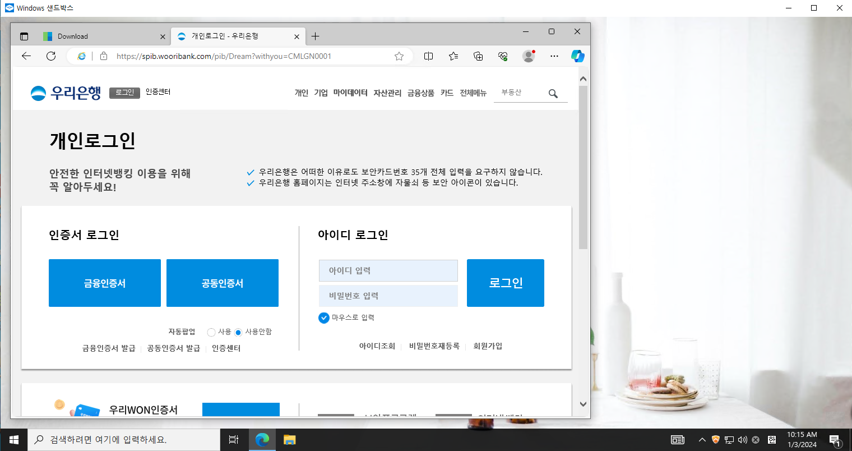Viewport: 852px width, 451px height.
Task: Click the page scrollbar up arrow
Action: 583,79
